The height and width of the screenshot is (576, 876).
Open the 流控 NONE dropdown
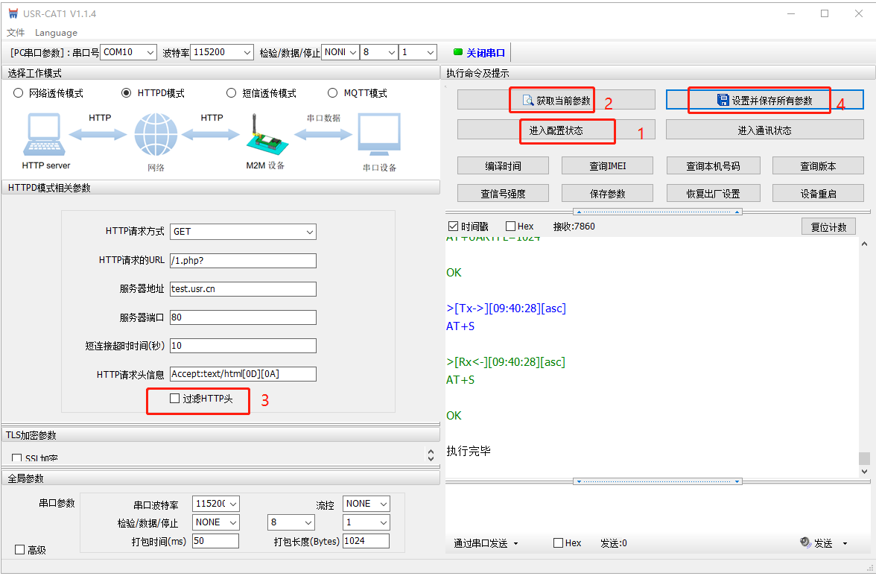pyautogui.click(x=366, y=504)
